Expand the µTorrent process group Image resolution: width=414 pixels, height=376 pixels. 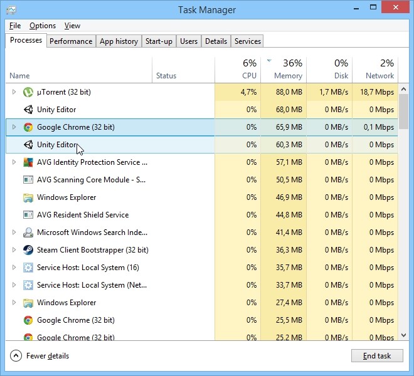click(14, 92)
